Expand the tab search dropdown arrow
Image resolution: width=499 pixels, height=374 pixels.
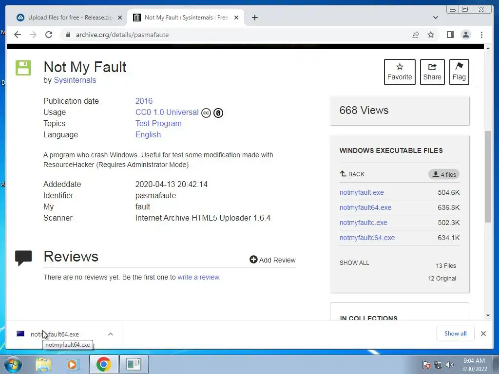coord(435,18)
